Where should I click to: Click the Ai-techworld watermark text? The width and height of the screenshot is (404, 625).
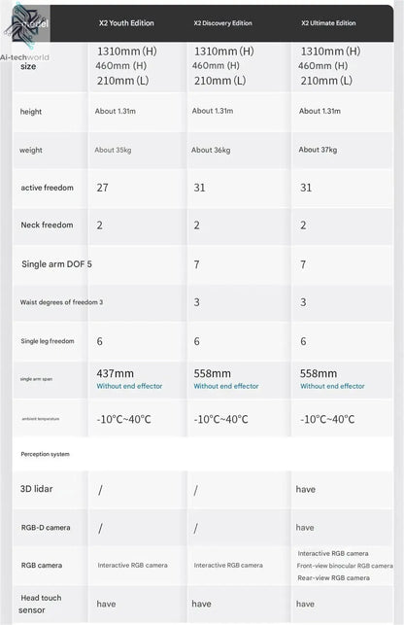tap(24, 57)
